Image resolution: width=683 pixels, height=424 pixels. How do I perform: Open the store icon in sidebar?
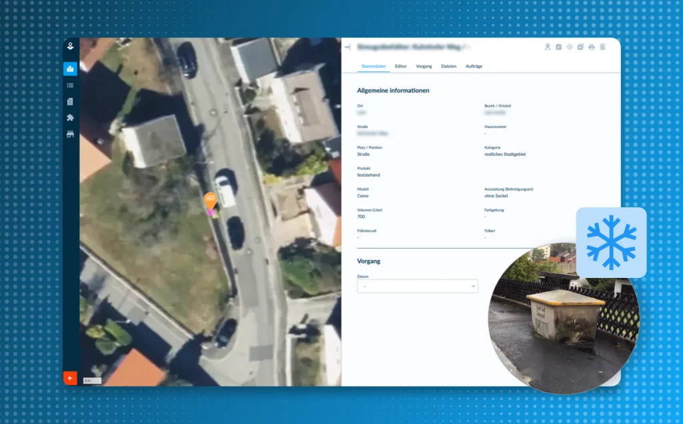[70, 134]
